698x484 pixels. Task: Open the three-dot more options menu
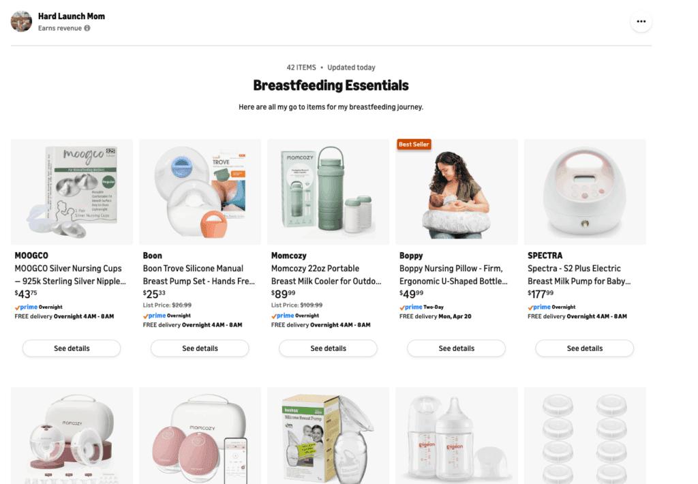point(641,21)
